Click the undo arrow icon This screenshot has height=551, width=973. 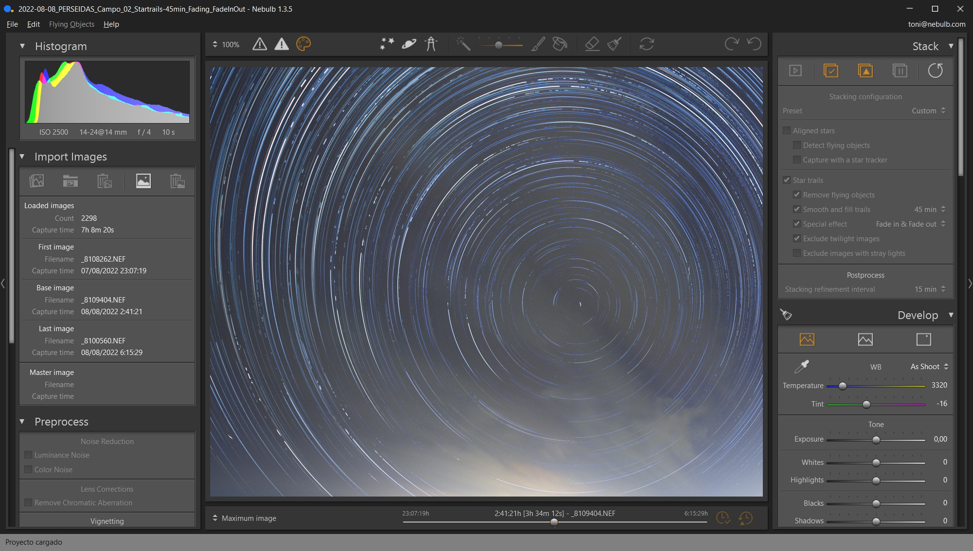[x=754, y=44]
